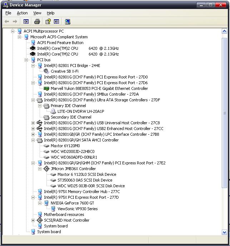
Task: Click the Forward arrow toolbar button
Action: coord(15,21)
